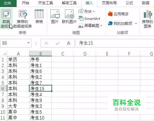Image resolution: width=154 pixels, height=121 pixels.
Task: Expand the Name Box dropdown arrow
Action: point(28,43)
